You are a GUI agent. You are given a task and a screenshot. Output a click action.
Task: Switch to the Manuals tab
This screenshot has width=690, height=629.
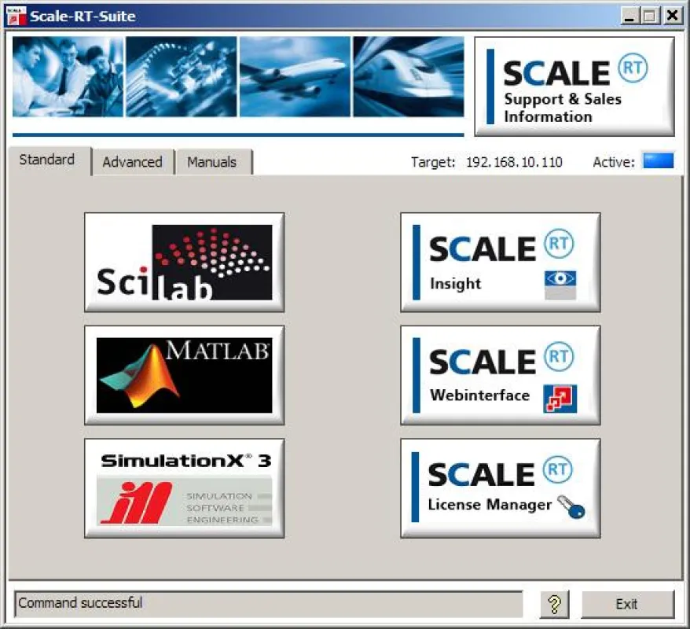point(212,162)
